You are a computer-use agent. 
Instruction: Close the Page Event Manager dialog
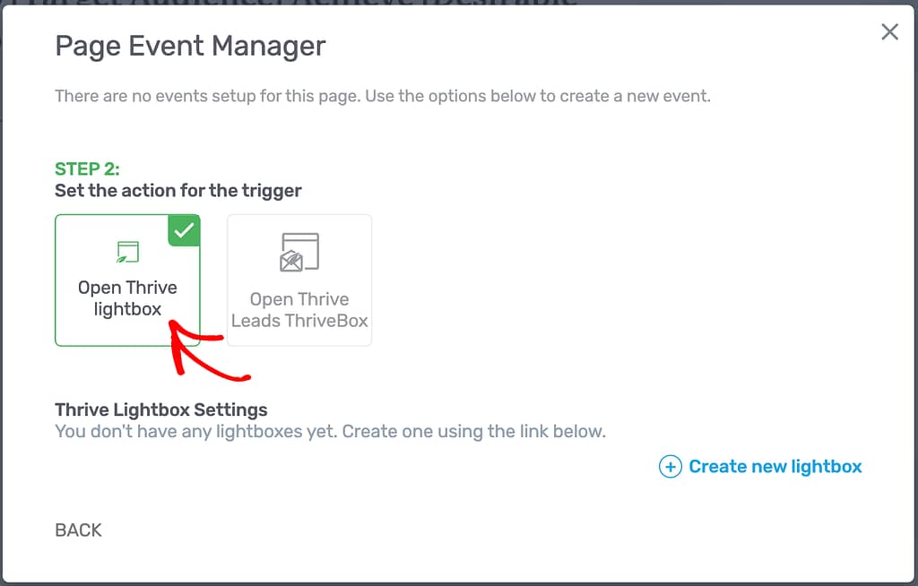pos(890,31)
